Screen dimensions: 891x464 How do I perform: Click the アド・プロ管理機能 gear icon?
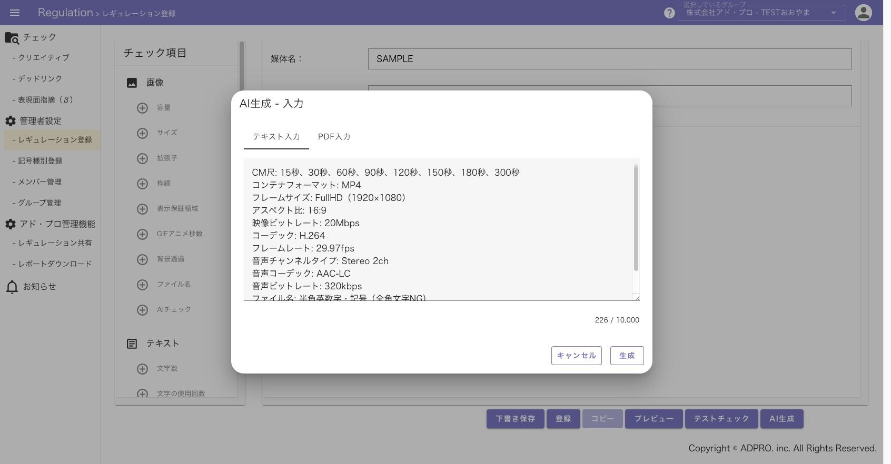pos(11,224)
